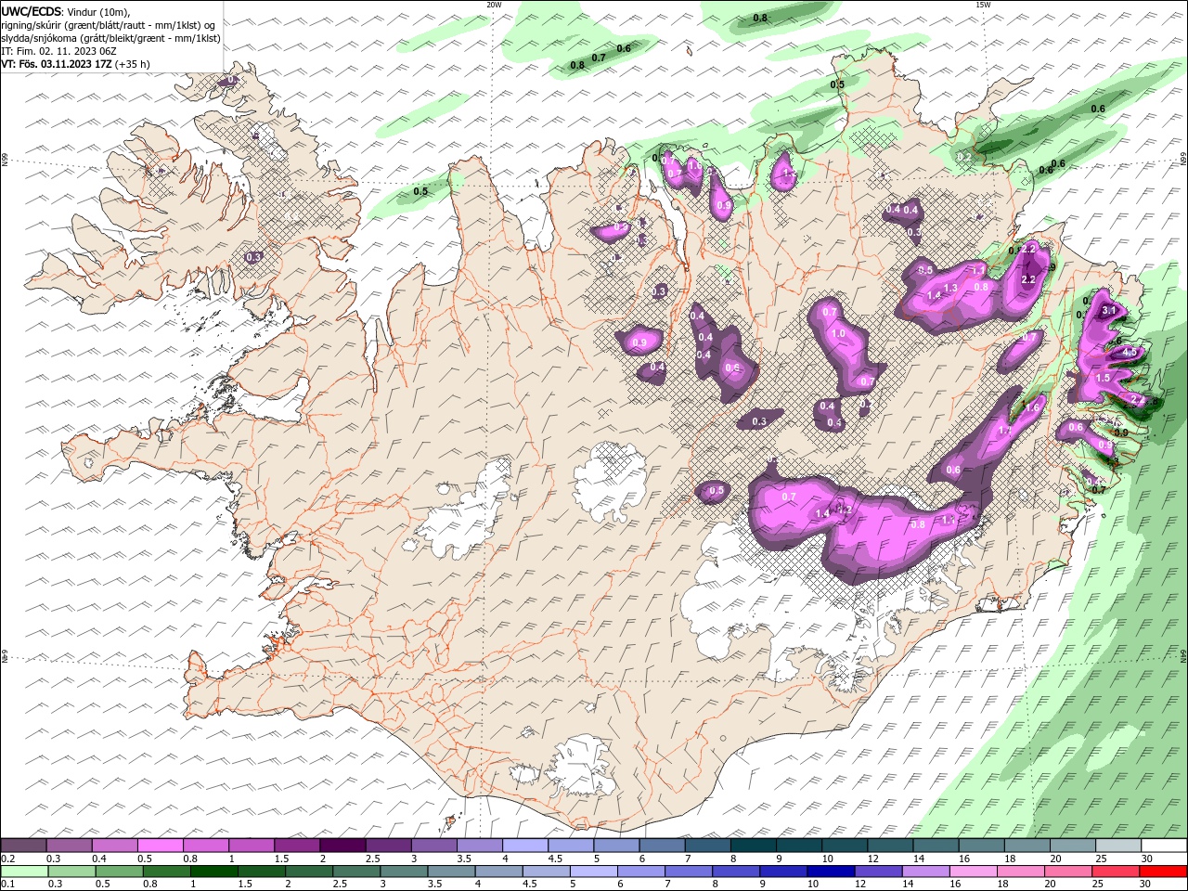The width and height of the screenshot is (1188, 891).
Task: Select the rain legend swatch labeled 4
Action: (x=497, y=872)
